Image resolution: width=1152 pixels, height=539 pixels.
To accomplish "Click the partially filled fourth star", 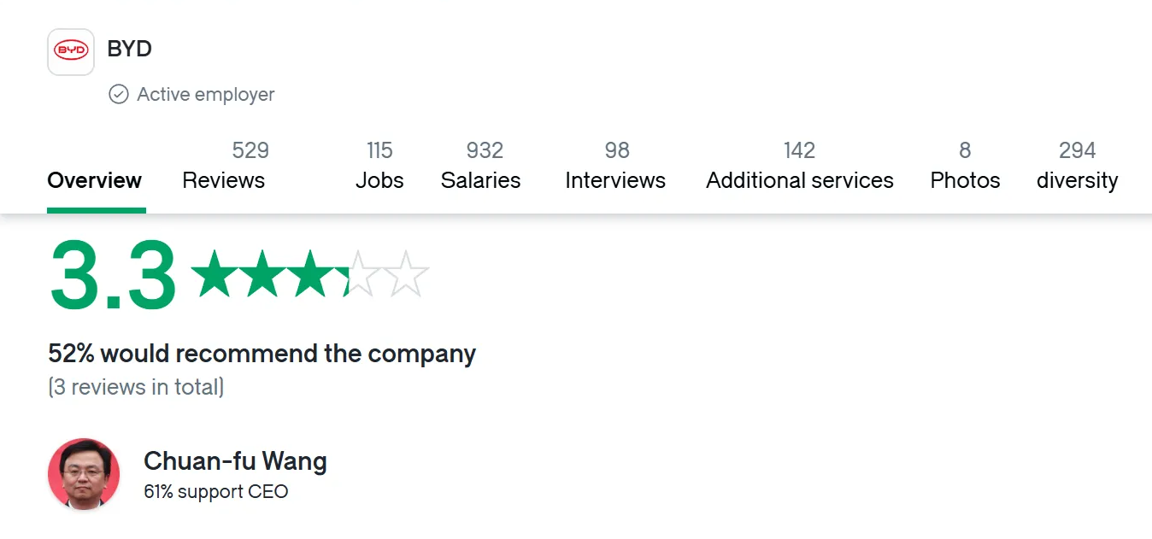I will tap(357, 273).
